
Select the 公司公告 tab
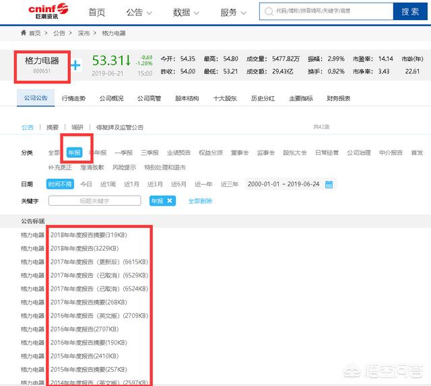[36, 98]
